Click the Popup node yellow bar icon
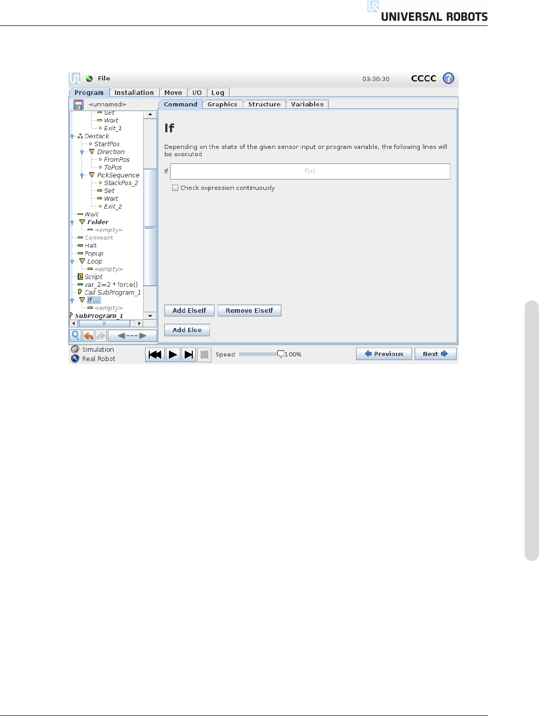 [80, 253]
